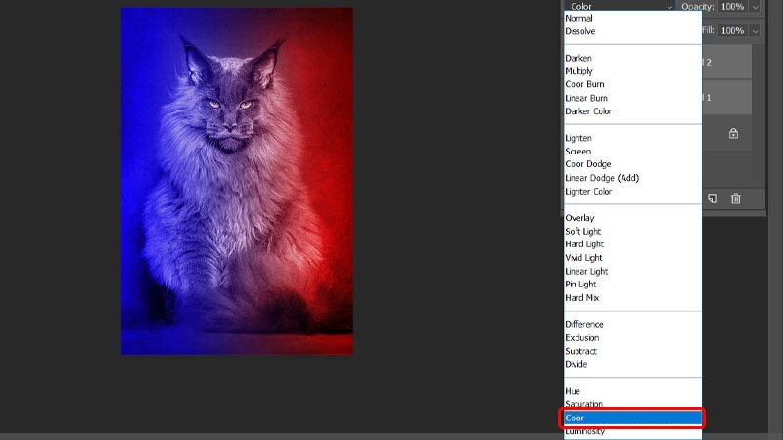
Task: Edit the Opacity 100% field
Action: pos(732,7)
